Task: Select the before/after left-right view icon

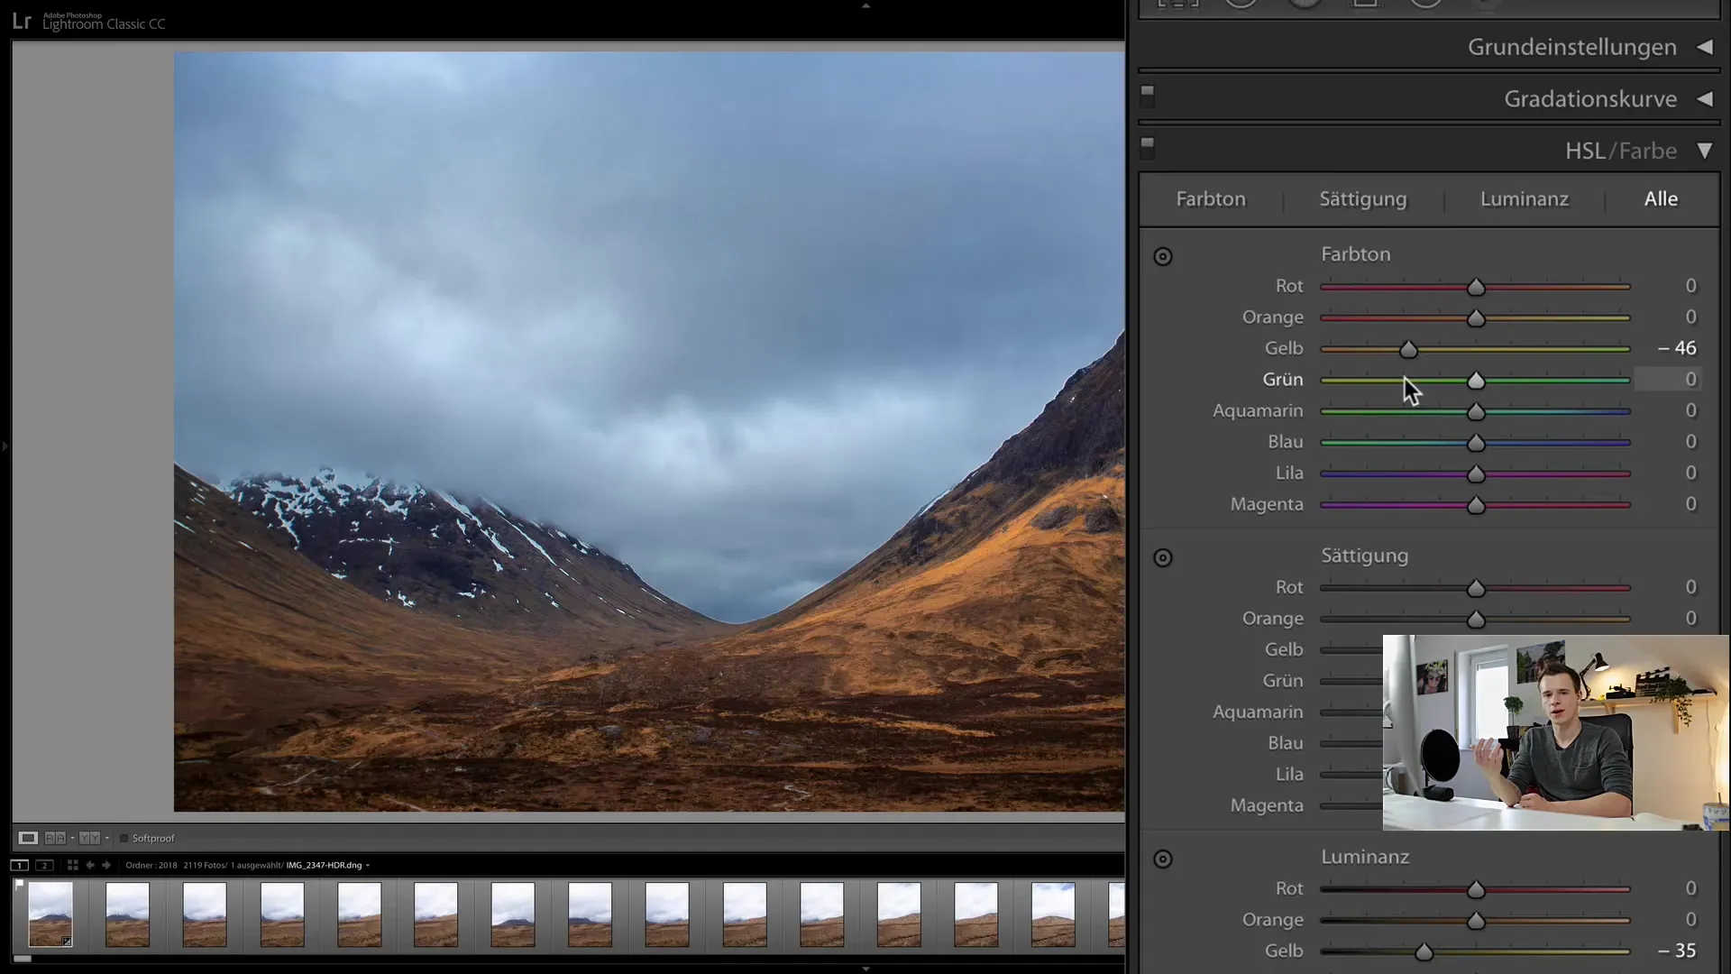Action: (x=55, y=838)
